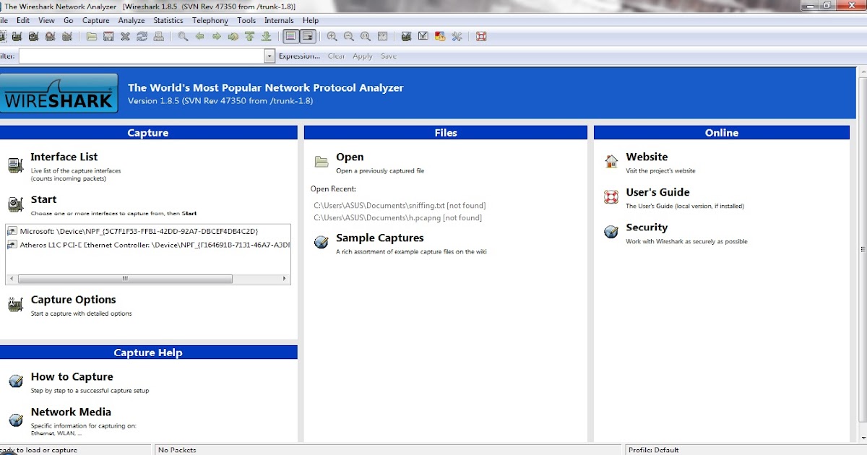Edit capture filters toolbar icon
867x455 pixels.
tap(406, 36)
